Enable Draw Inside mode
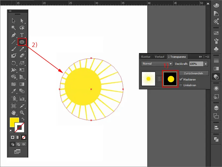 [x=24, y=144]
